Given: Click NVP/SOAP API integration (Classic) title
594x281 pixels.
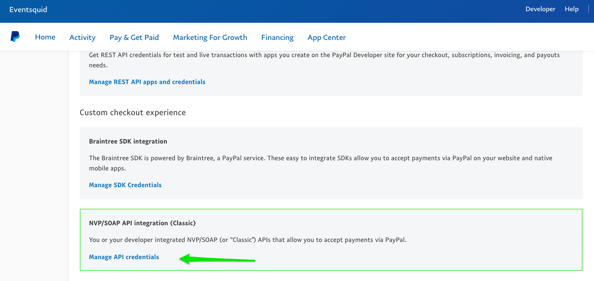Looking at the screenshot, I should pos(142,223).
